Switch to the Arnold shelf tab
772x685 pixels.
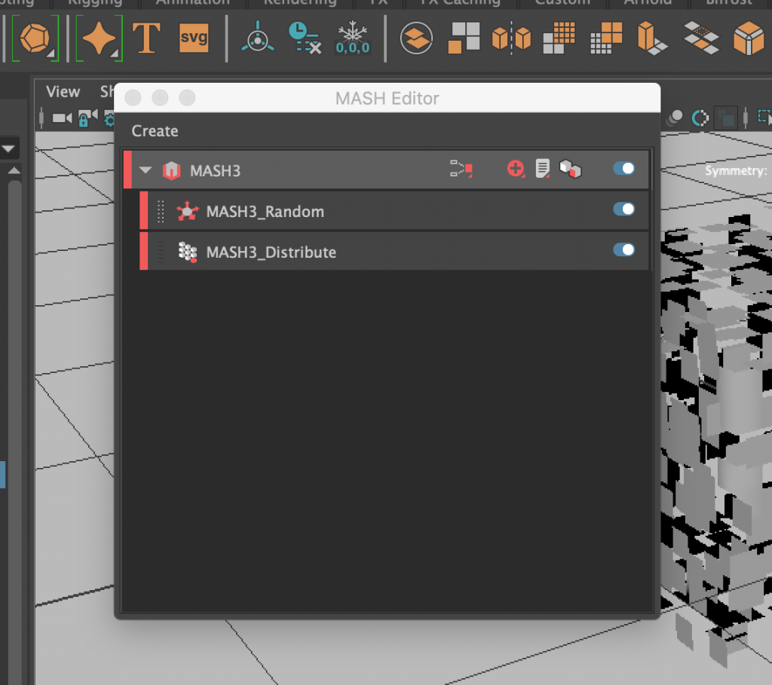pos(647,4)
